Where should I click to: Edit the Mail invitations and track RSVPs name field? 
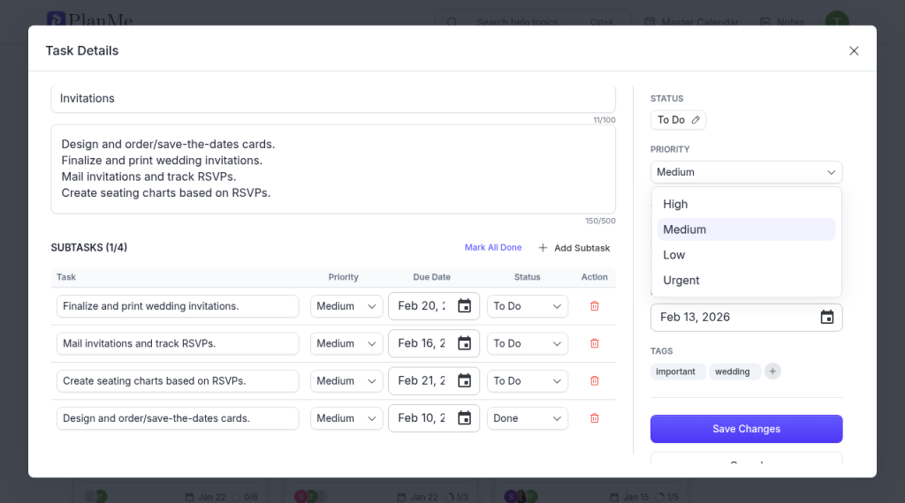click(x=178, y=343)
